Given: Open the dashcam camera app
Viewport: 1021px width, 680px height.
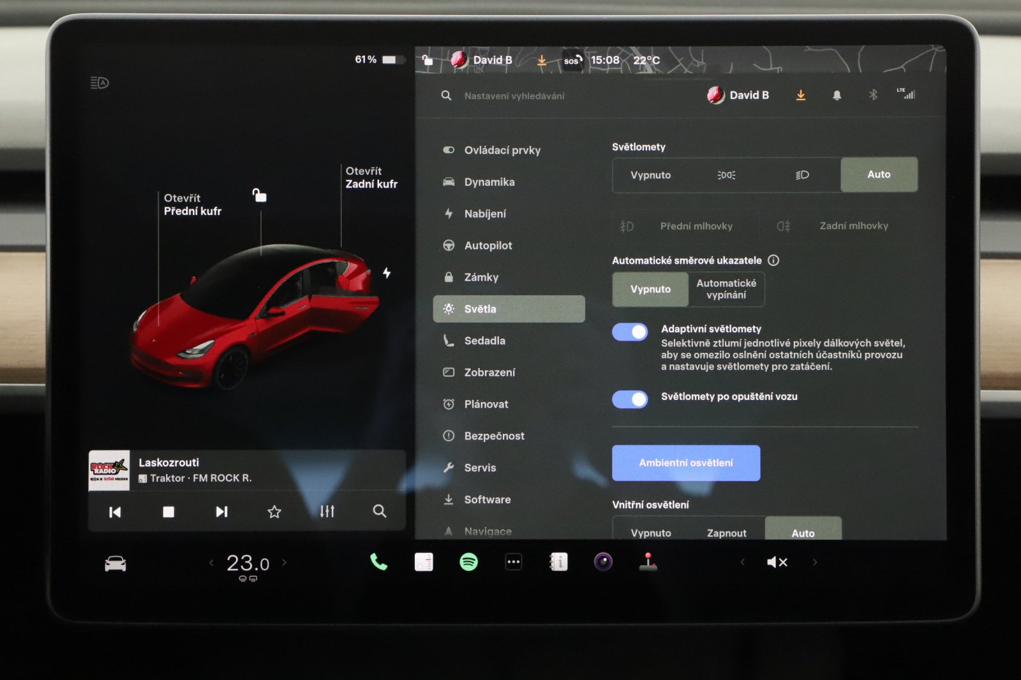Looking at the screenshot, I should 603,562.
